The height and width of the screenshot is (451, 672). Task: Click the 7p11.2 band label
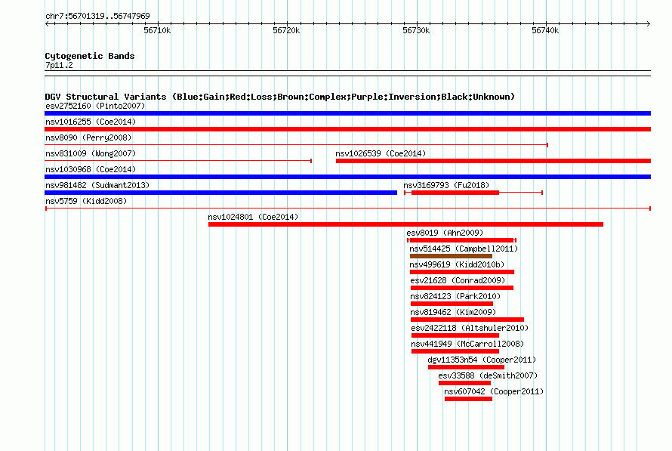tap(59, 65)
